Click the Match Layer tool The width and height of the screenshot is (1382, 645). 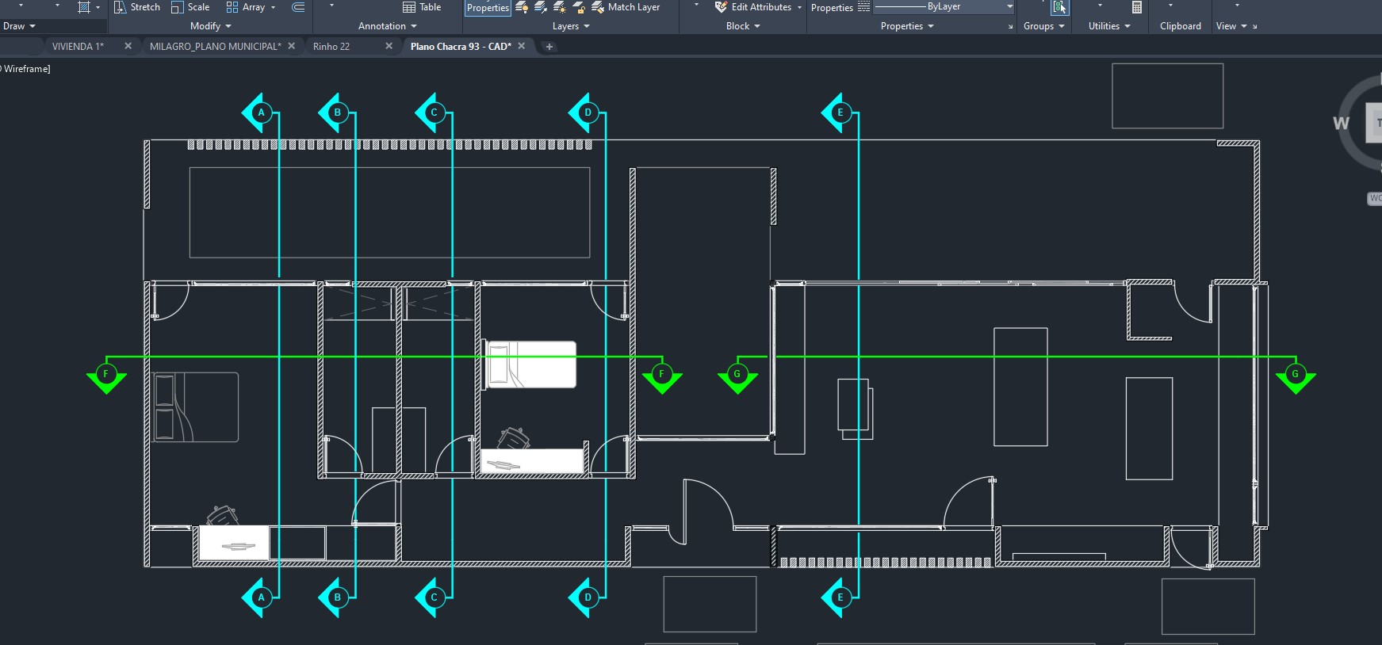click(626, 7)
